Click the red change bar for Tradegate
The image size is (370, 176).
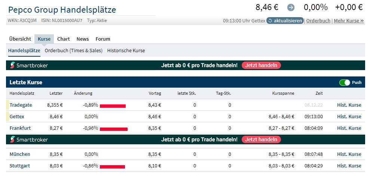[113, 106]
